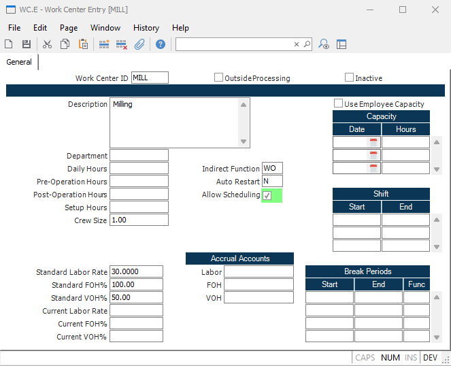Open the second Capacity date calendar picker
The height and width of the screenshot is (366, 451).
(373, 155)
